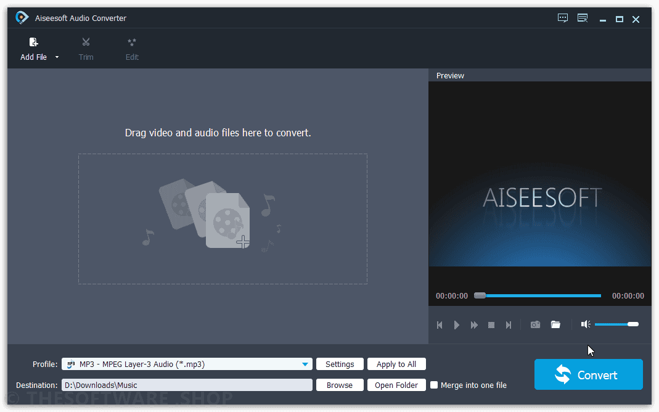
Task: Mute the preview volume speaker icon
Action: [x=586, y=324]
